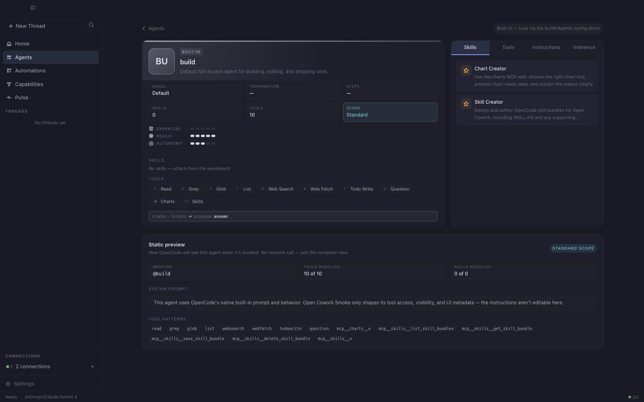Viewport: 644px width, 402px height.
Task: Click the Settings gear icon
Action: [x=8, y=384]
